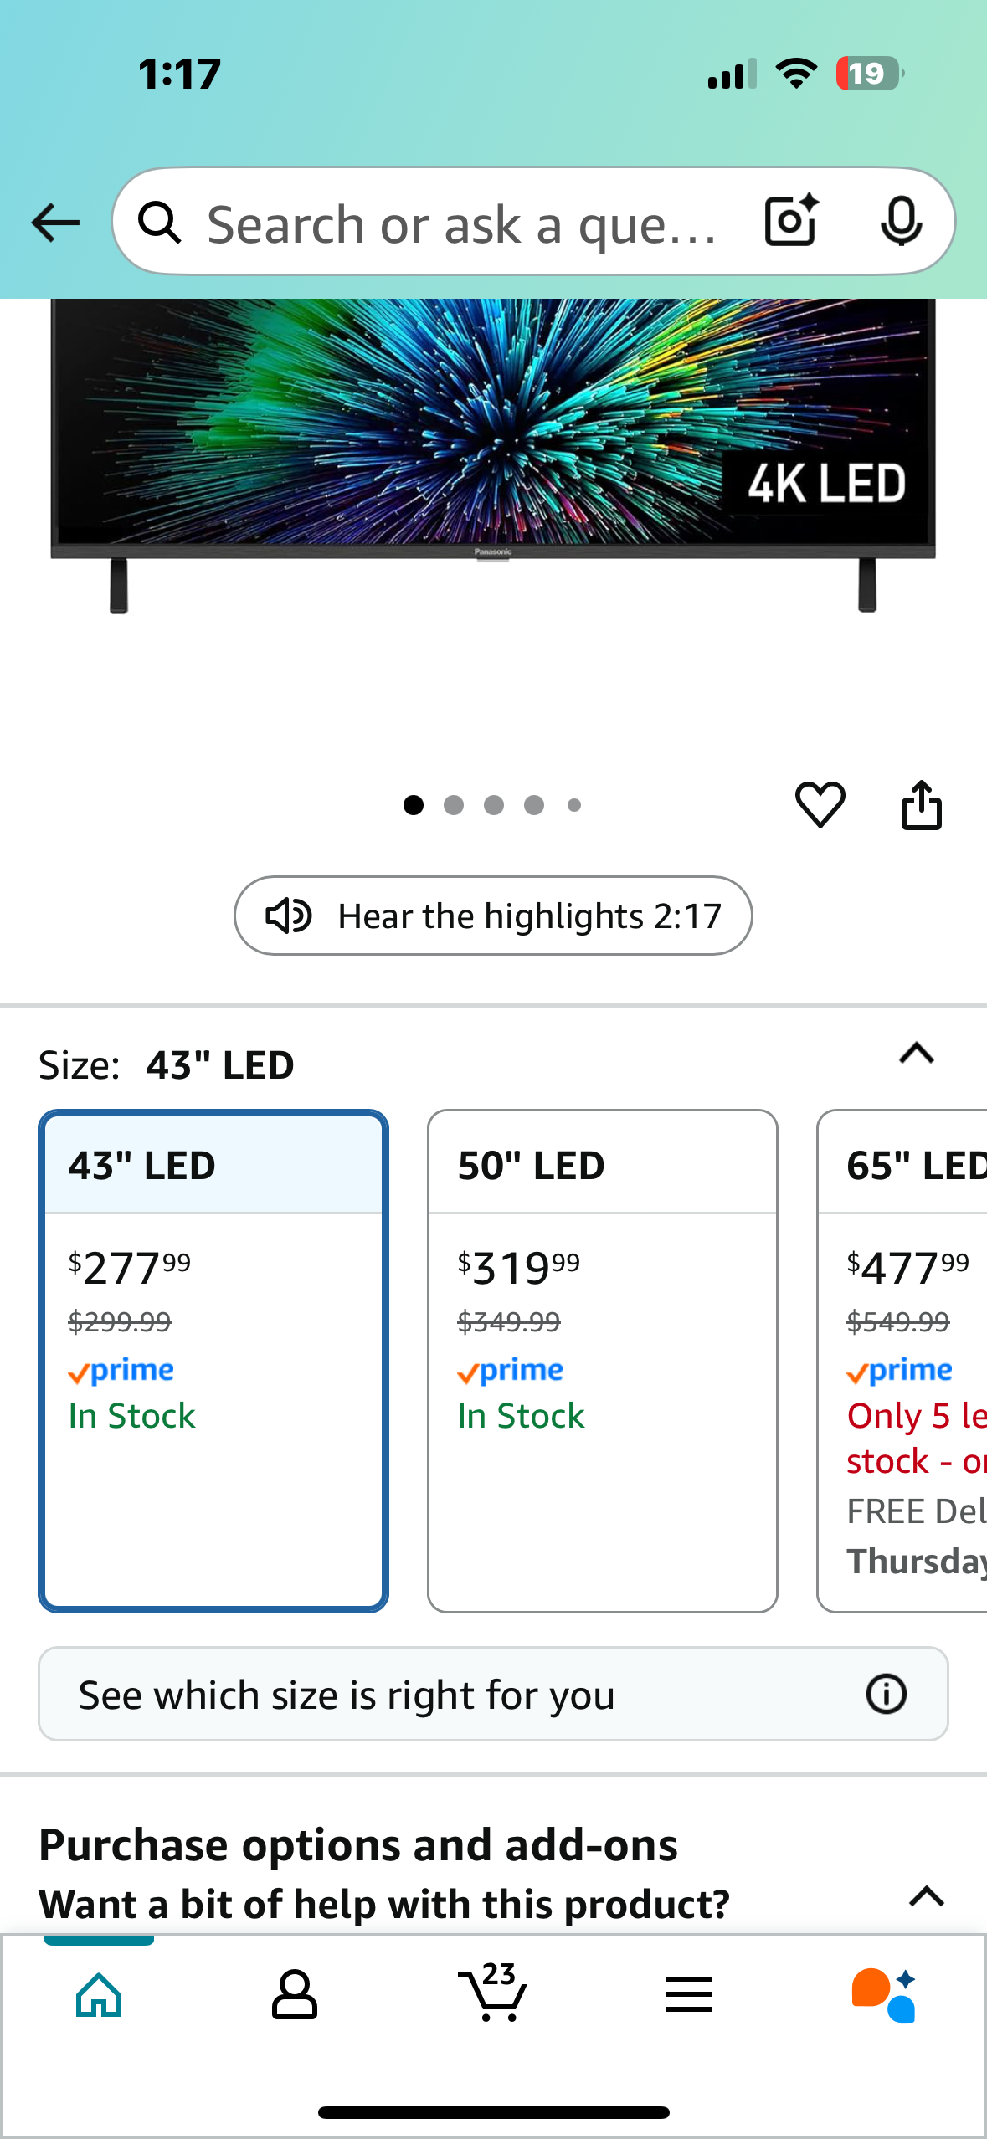
Task: Click info icon beside size guide
Action: pyautogui.click(x=886, y=1694)
